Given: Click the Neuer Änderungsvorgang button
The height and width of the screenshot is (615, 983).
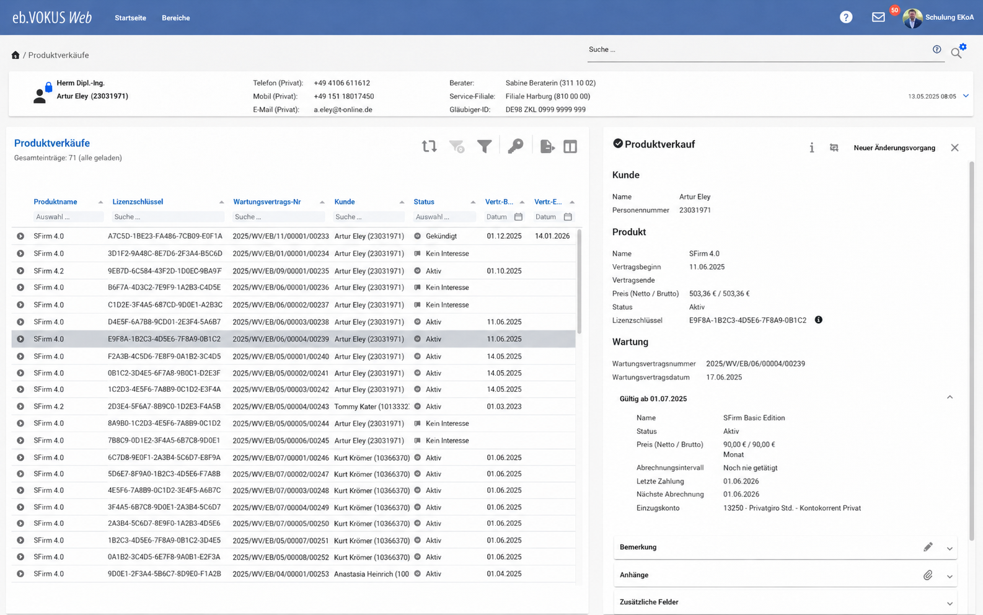Looking at the screenshot, I should pyautogui.click(x=894, y=148).
